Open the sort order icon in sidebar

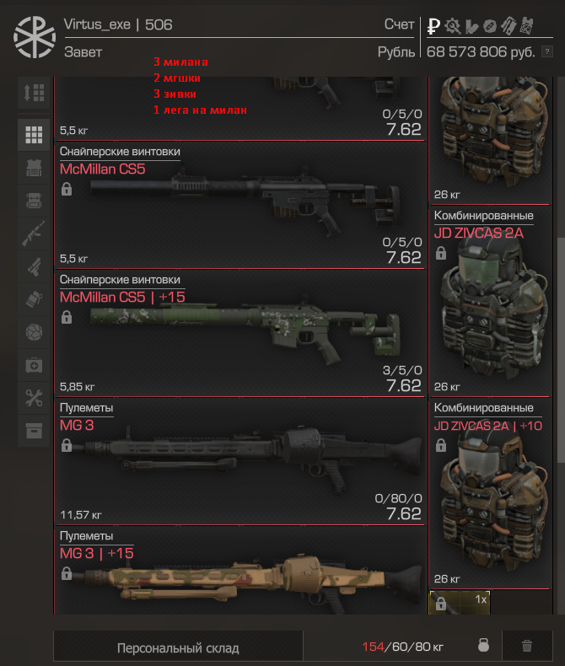[34, 92]
